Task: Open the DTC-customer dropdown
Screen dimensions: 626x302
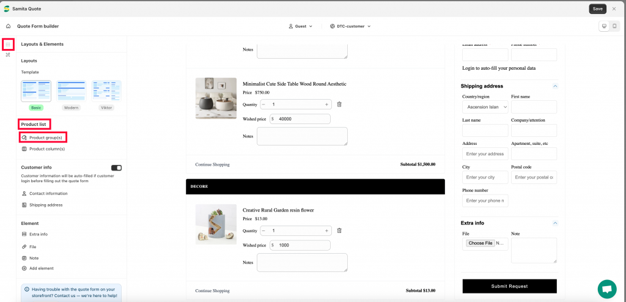Action: (x=350, y=26)
